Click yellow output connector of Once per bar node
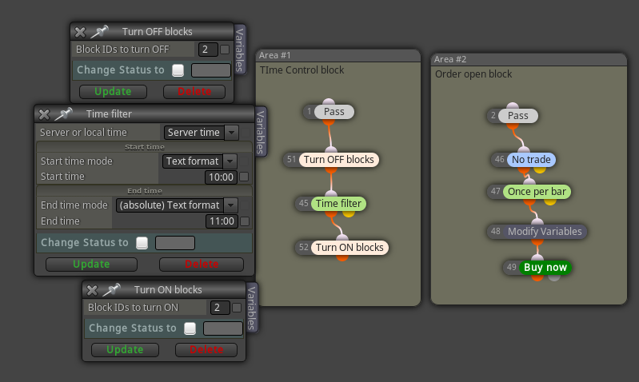Screen dimensions: 639x382 [550, 201]
